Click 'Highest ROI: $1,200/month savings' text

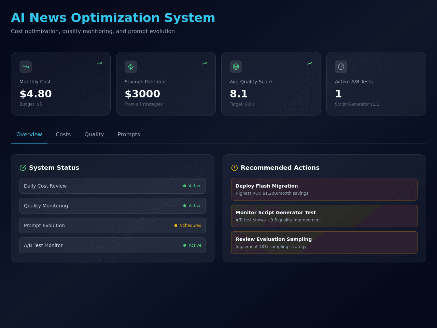272,193
